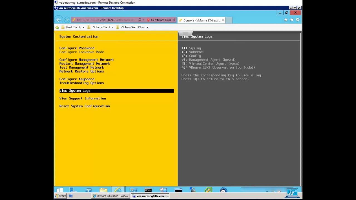Image resolution: width=356 pixels, height=200 pixels.
Task: Open remote Server Manager taskbar icon
Action: (73, 190)
